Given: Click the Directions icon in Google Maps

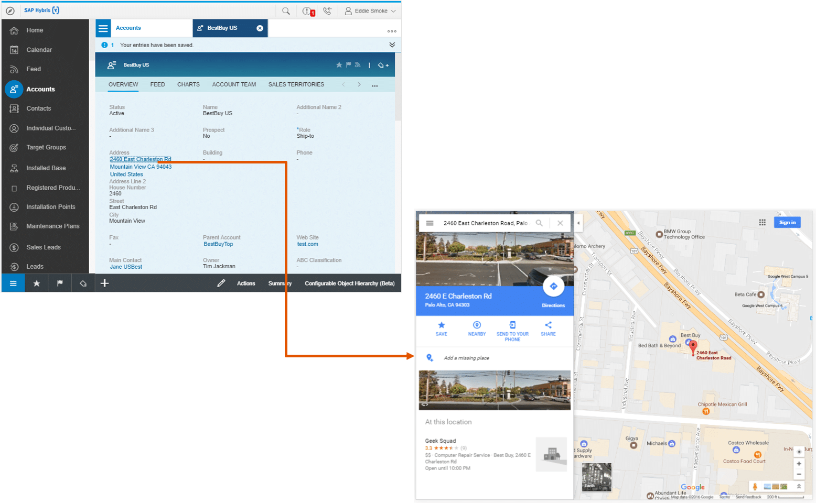Looking at the screenshot, I should tap(553, 287).
